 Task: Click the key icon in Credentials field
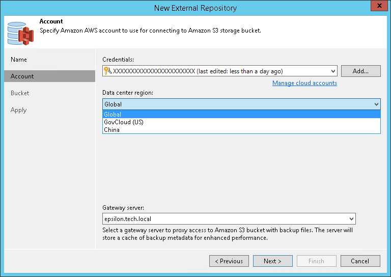click(108, 71)
